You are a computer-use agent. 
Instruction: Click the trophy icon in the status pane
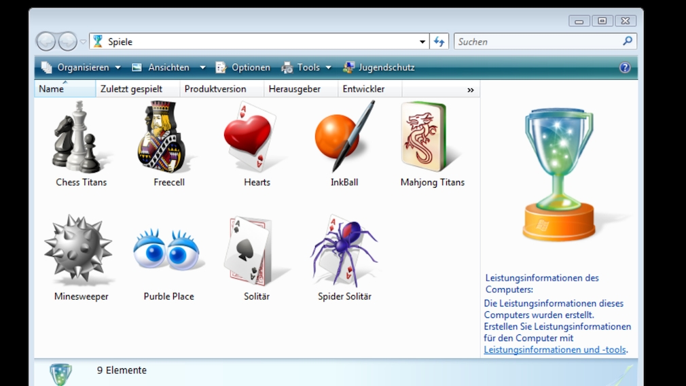pyautogui.click(x=61, y=374)
